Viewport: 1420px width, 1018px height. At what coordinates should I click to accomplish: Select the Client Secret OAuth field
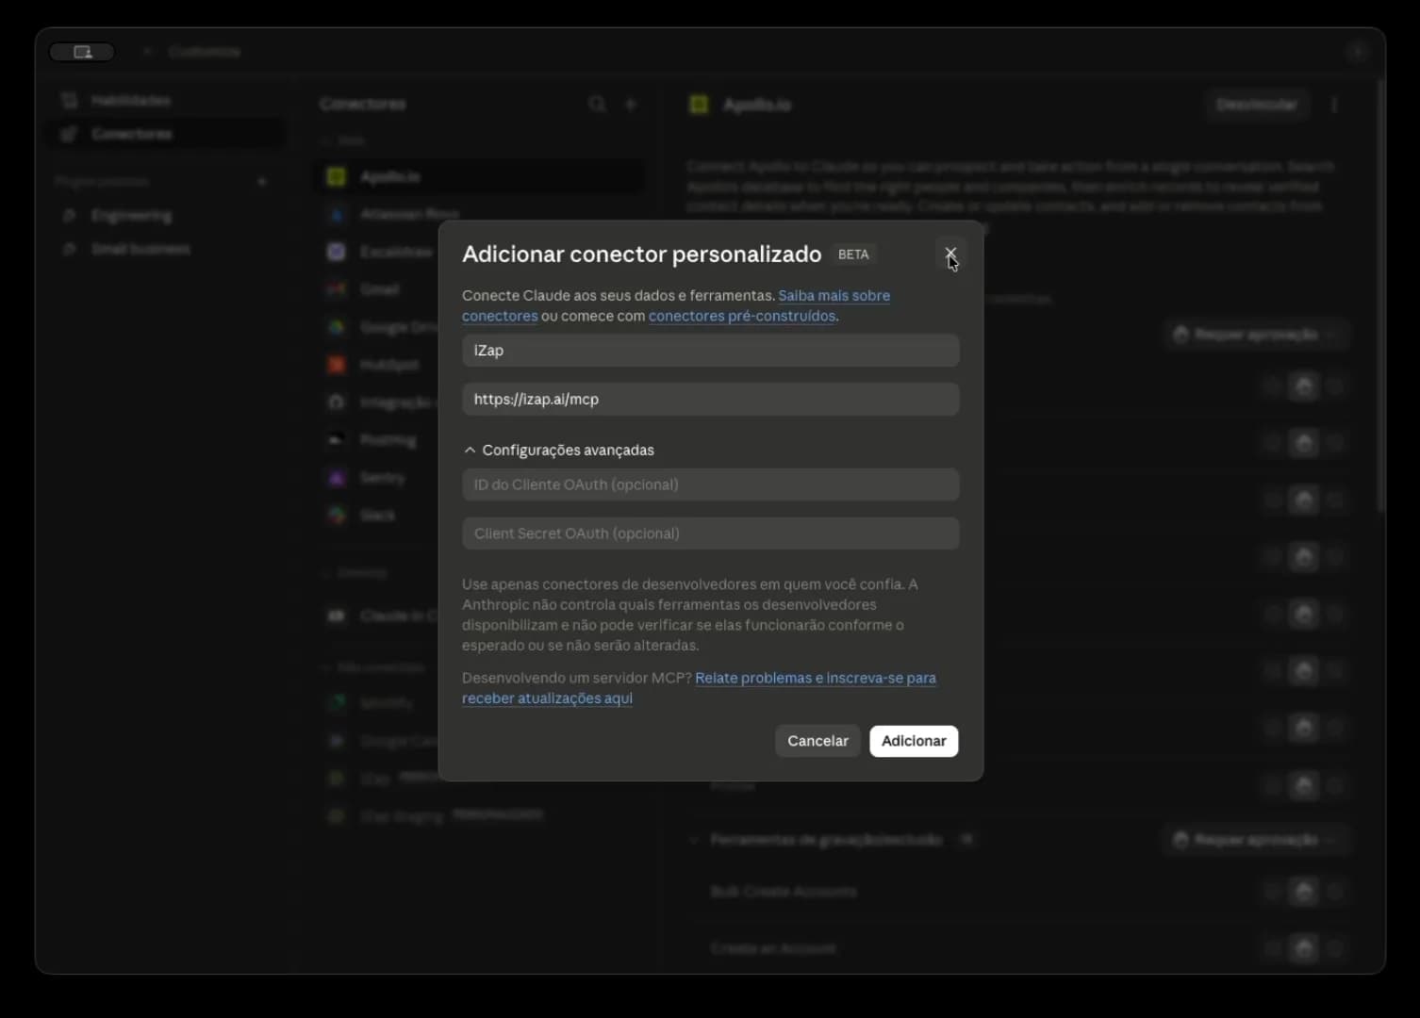[711, 534]
